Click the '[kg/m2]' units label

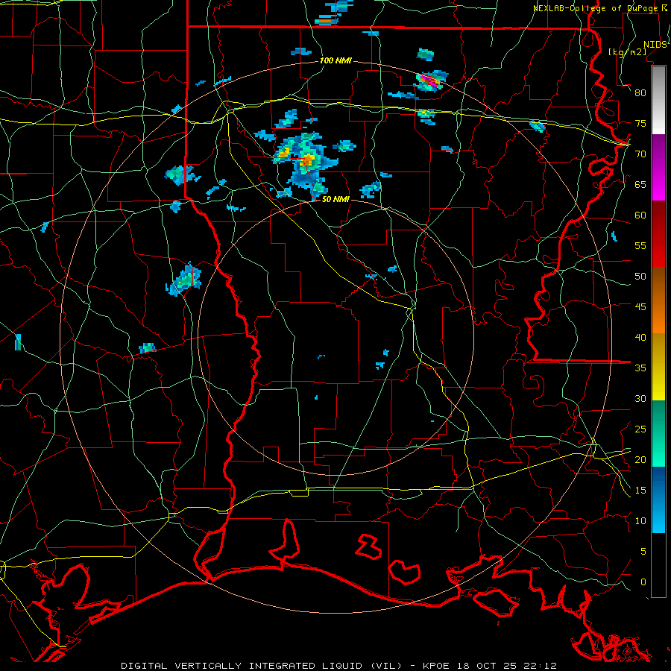[627, 52]
